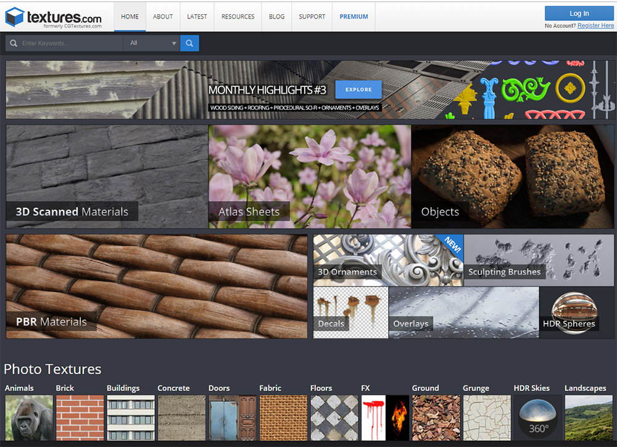Click the Animals gorilla thumbnail
This screenshot has height=447, width=617.
tap(29, 417)
